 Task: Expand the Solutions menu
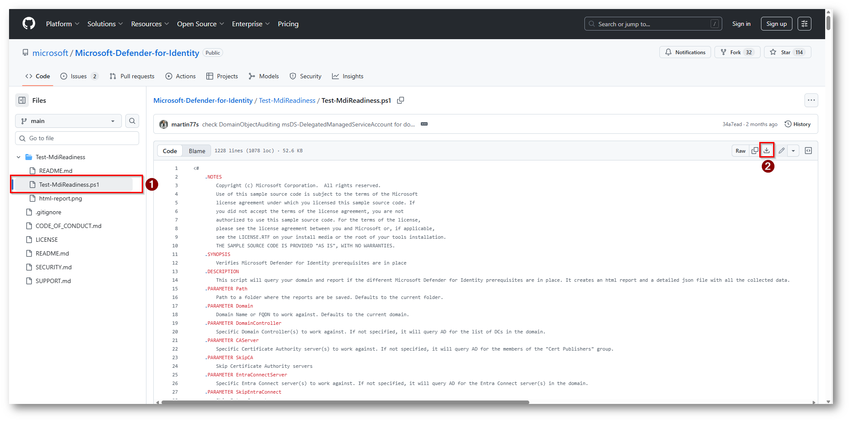[105, 24]
